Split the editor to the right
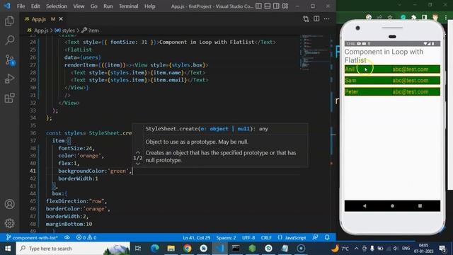Viewport: 453px width, 255px height. 316,19
